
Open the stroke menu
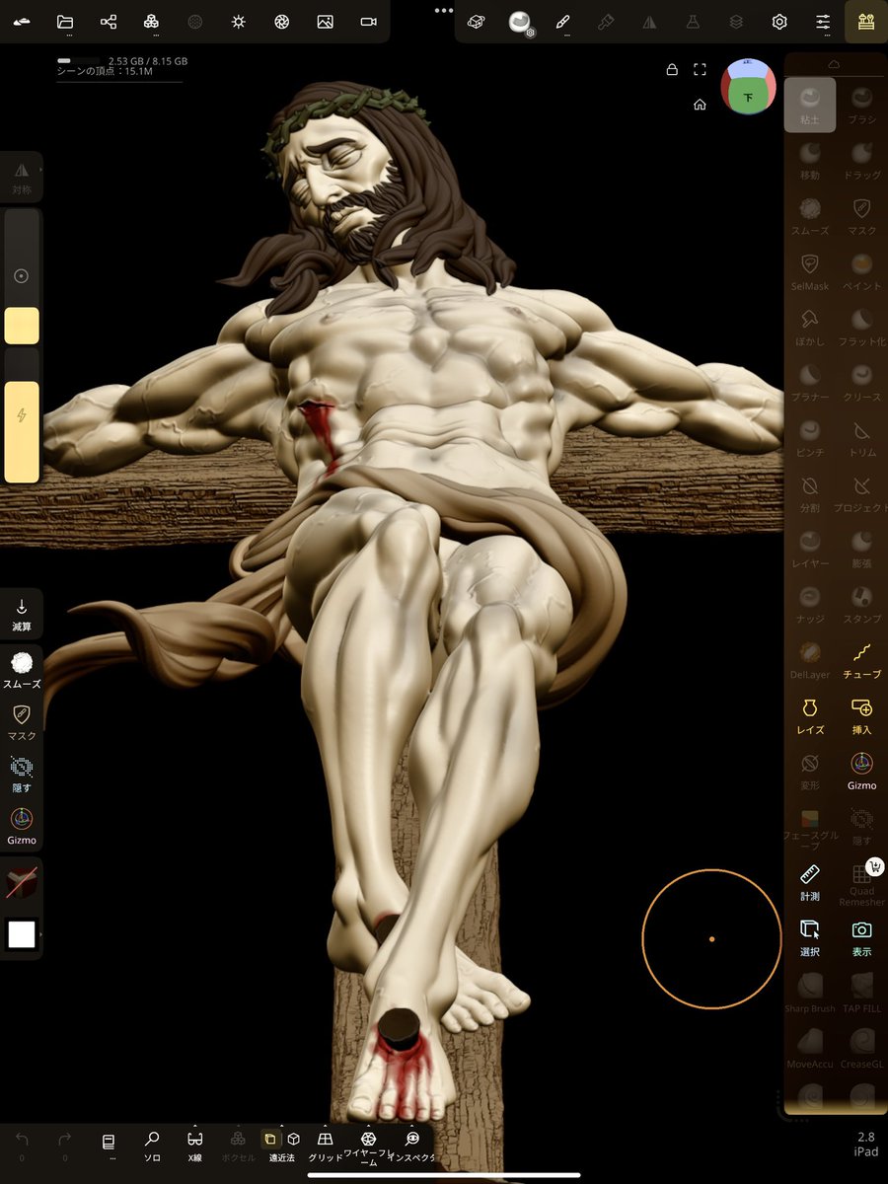(477, 22)
